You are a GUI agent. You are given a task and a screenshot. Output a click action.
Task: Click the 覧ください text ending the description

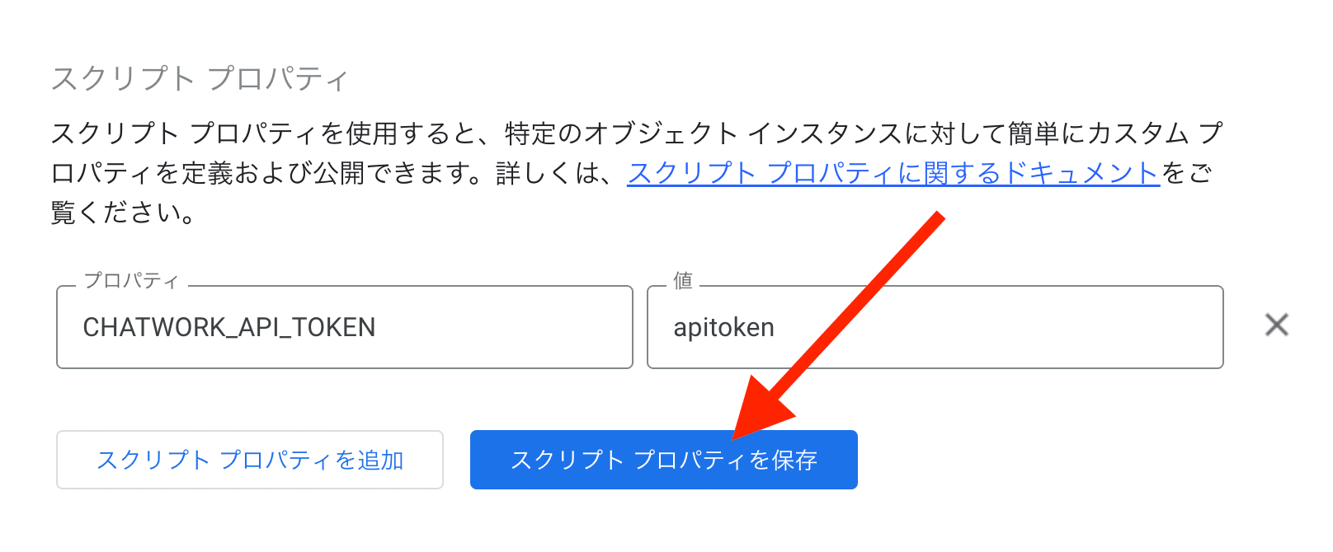[124, 213]
